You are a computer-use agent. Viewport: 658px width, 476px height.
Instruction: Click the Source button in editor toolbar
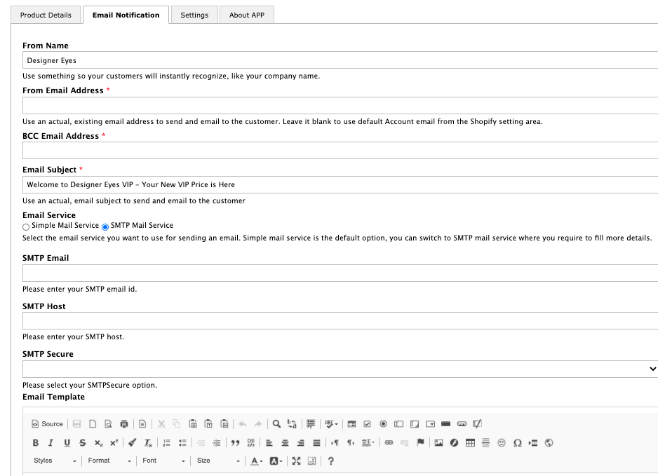point(47,424)
